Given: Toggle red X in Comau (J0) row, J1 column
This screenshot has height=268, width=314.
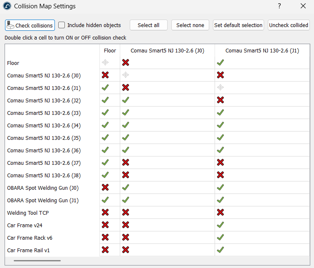Looking at the screenshot, I should [220, 75].
